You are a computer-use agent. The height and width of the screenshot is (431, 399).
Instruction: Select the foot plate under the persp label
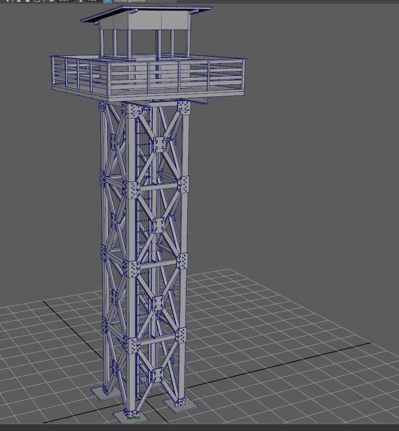(131, 417)
